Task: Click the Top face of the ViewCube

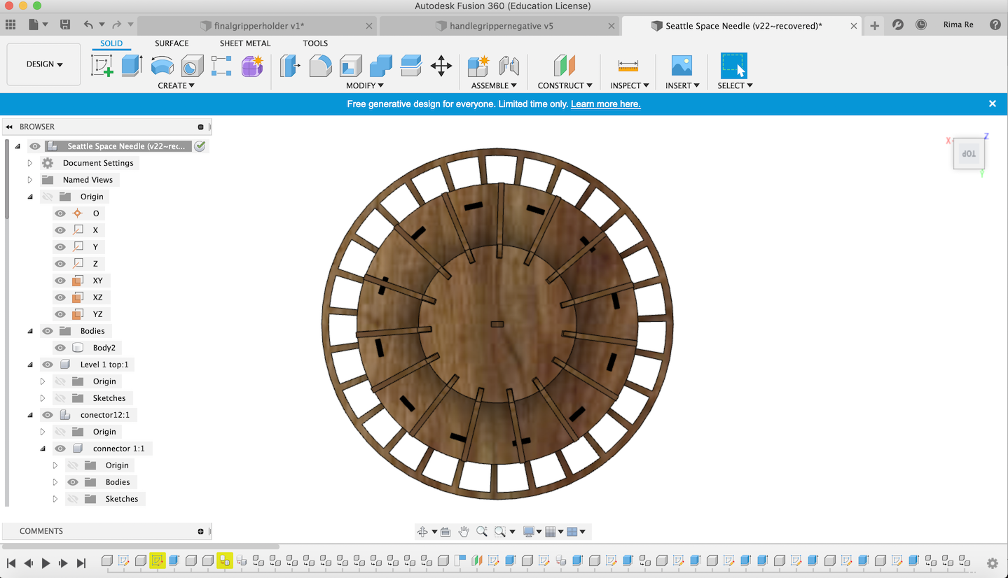Action: coord(968,154)
